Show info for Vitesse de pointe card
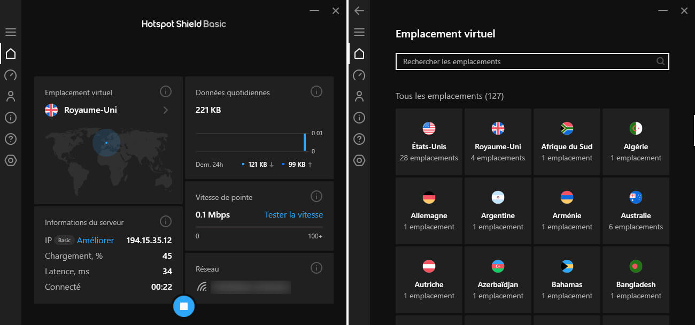 [316, 197]
